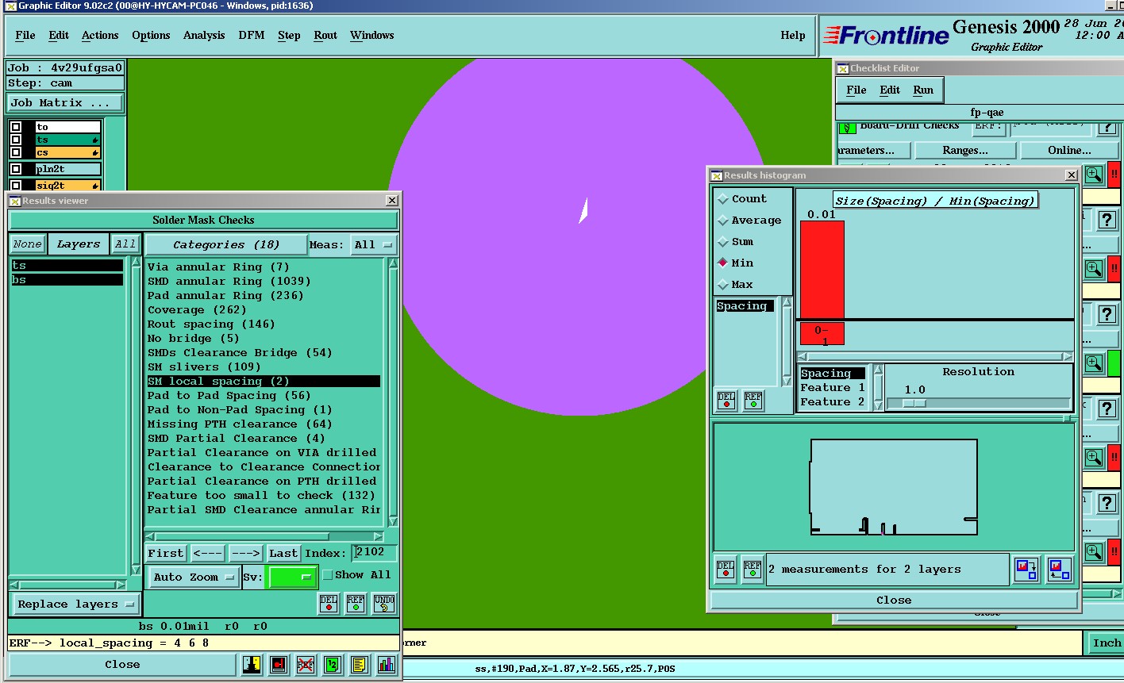Click DEL icon below the histogram Spacing list

pos(726,401)
